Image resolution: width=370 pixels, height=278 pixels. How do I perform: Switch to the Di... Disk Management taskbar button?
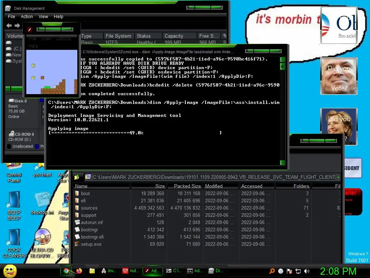click(x=216, y=271)
